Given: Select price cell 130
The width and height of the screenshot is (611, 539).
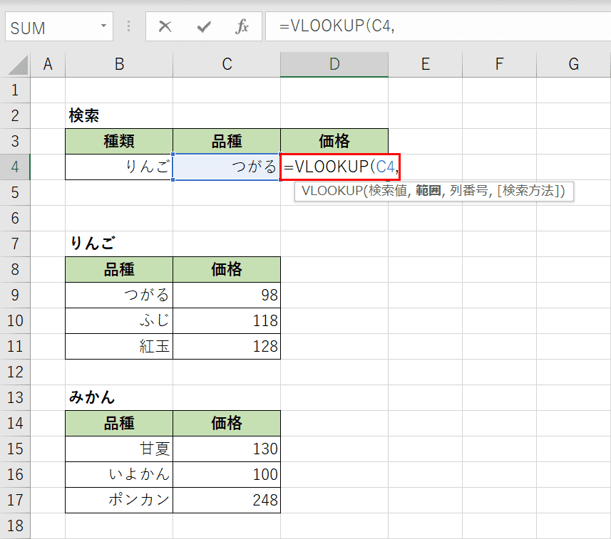Looking at the screenshot, I should pyautogui.click(x=227, y=449).
